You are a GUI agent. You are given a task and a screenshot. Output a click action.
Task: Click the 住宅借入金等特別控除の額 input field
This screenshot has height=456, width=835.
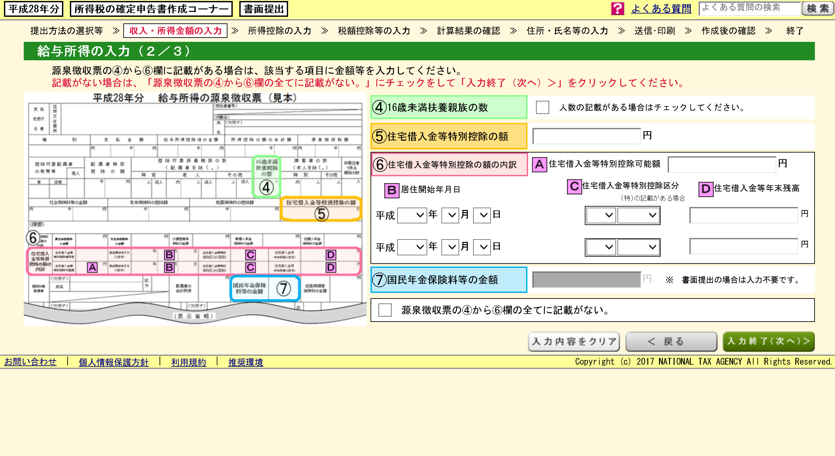[x=586, y=136]
